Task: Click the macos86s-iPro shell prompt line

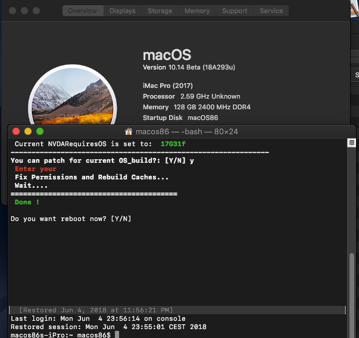Action: coord(61,335)
